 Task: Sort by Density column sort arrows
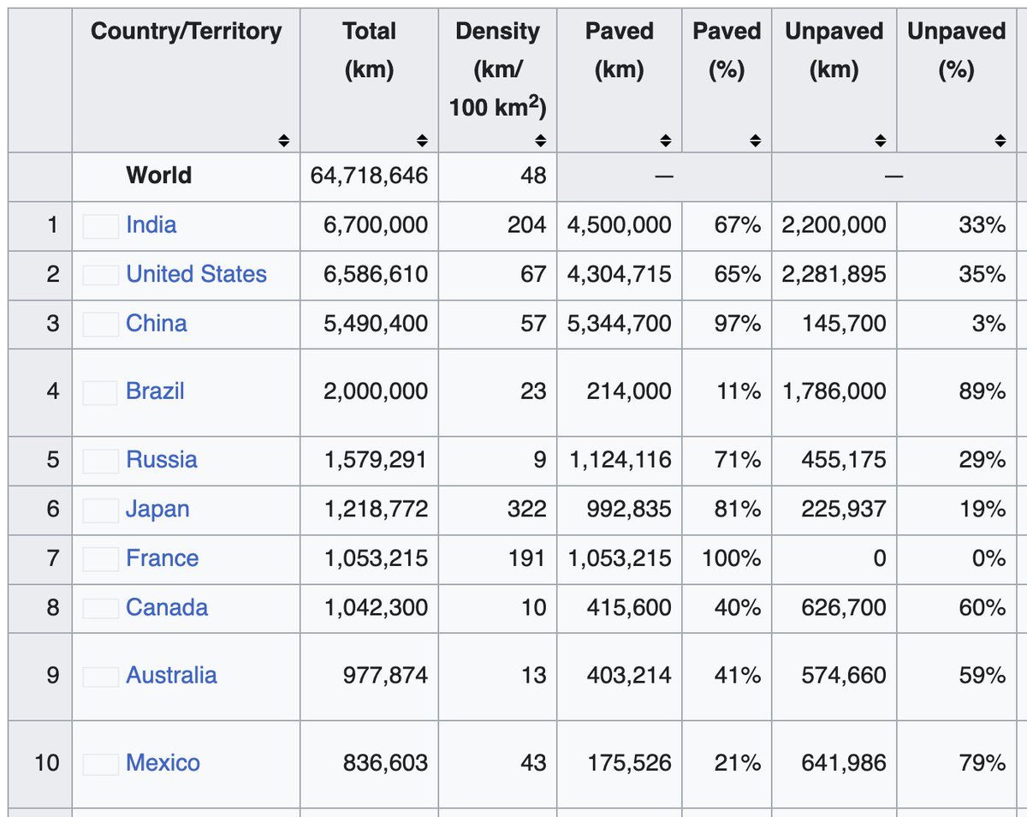pyautogui.click(x=540, y=140)
